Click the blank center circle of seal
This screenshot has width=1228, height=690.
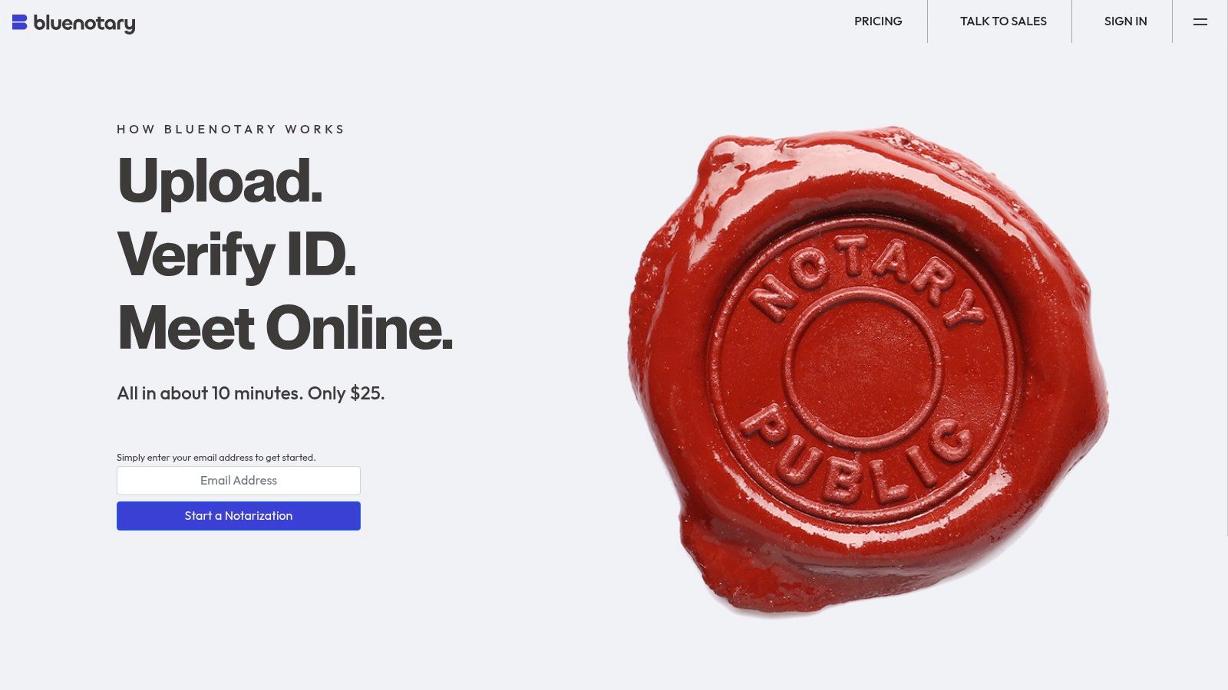pyautogui.click(x=863, y=370)
